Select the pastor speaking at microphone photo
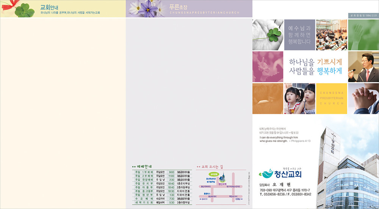 click(363, 67)
